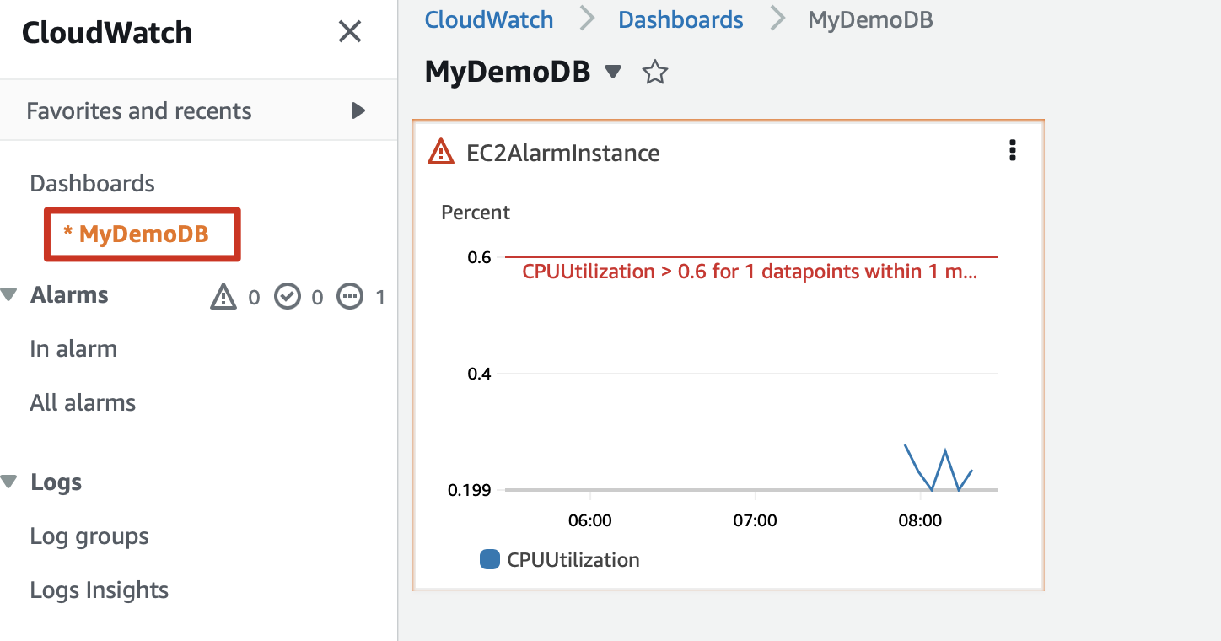Click the Percent y-axis label
1221x641 pixels.
476,213
